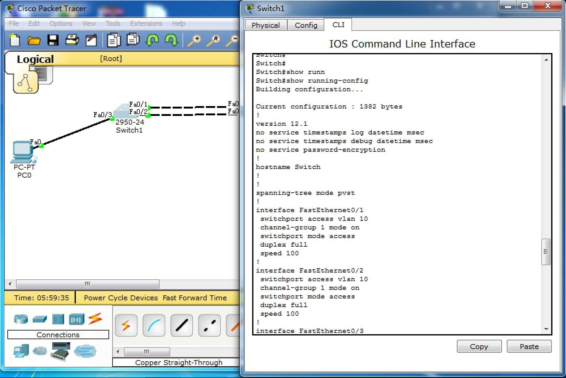
Task: Choose End Devices category icon
Action: tap(21, 351)
